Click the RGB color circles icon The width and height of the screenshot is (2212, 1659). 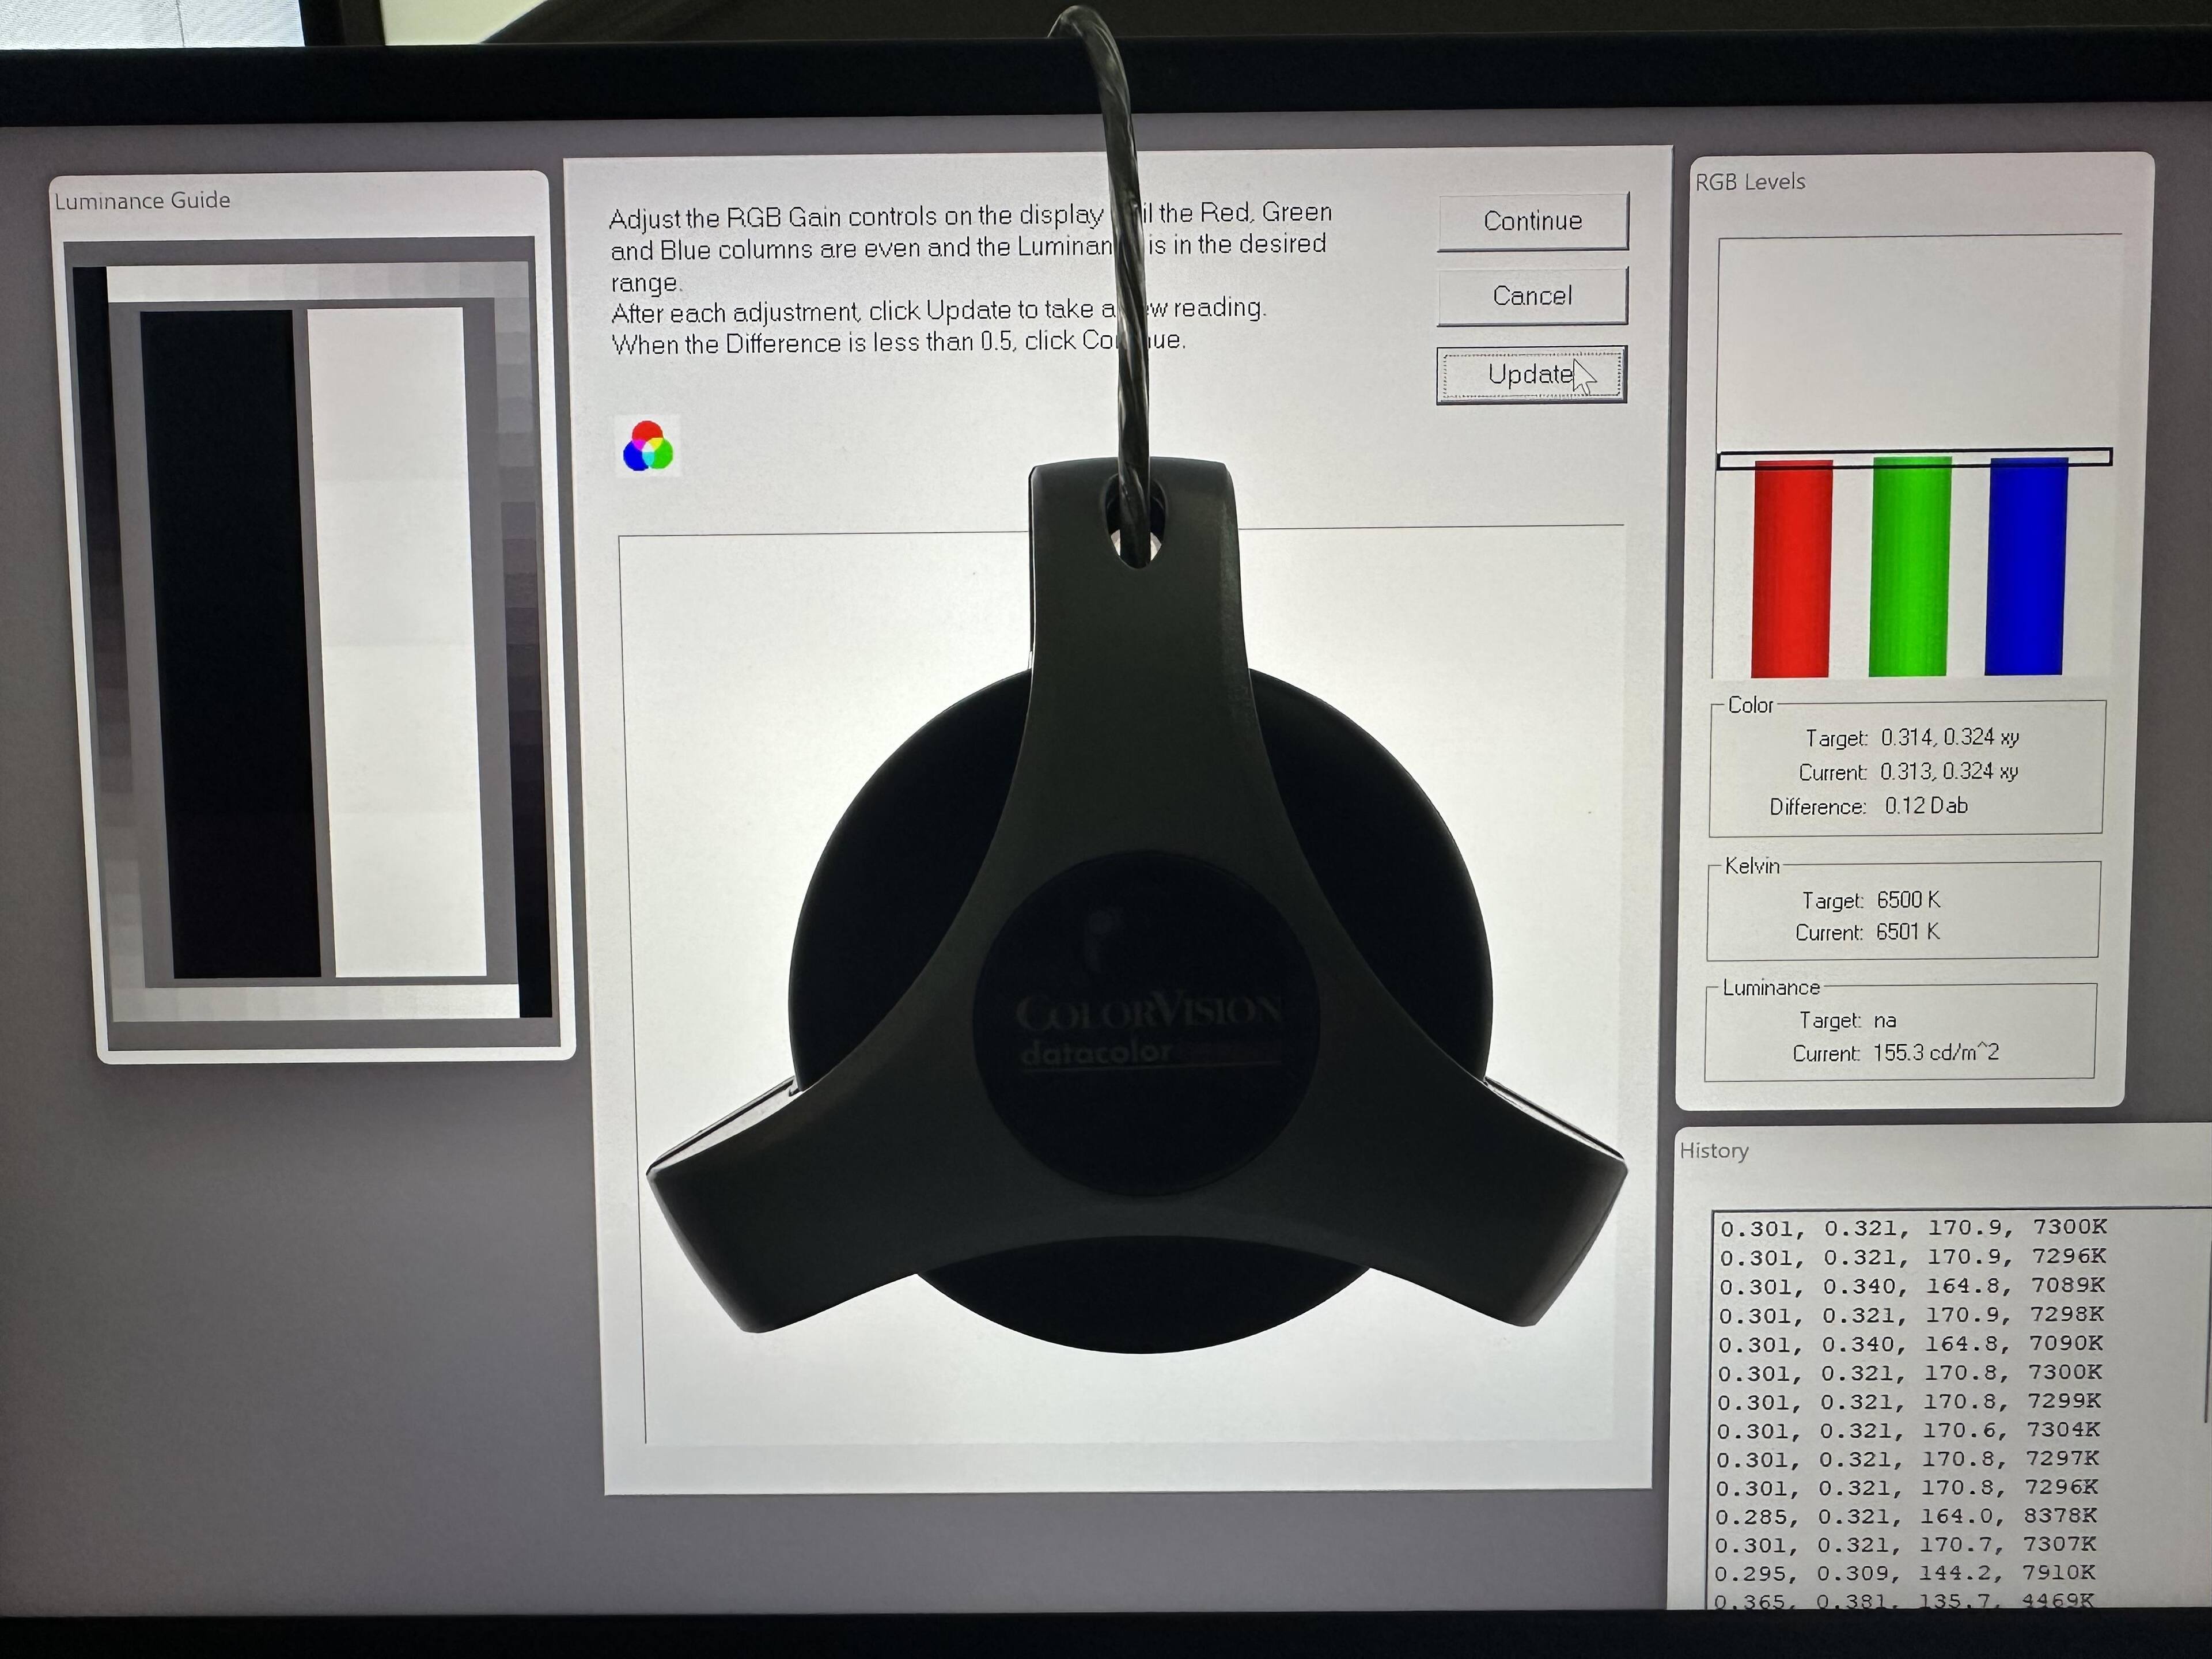click(x=648, y=446)
